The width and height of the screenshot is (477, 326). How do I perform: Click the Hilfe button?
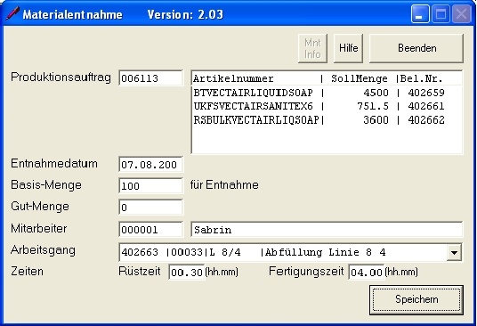(348, 48)
